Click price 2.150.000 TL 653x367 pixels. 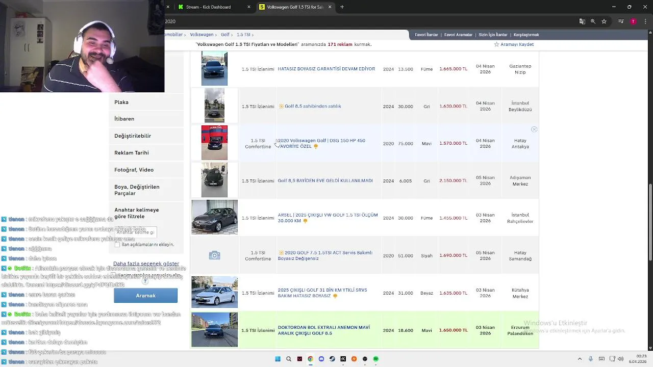click(453, 180)
